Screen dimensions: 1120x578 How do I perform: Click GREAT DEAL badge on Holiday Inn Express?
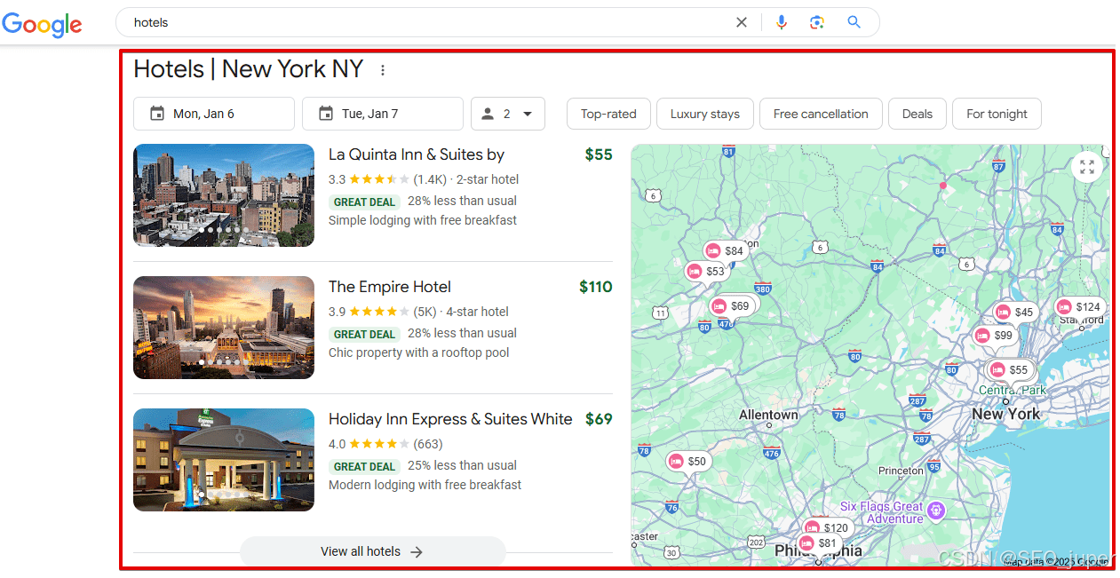[364, 466]
